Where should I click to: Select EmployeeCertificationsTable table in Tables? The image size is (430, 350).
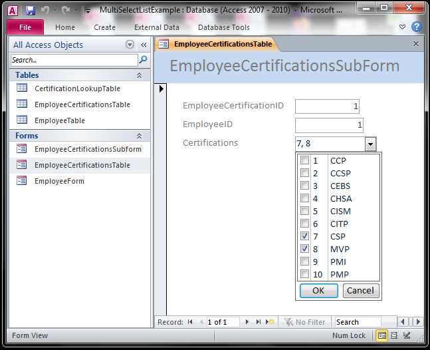click(80, 104)
